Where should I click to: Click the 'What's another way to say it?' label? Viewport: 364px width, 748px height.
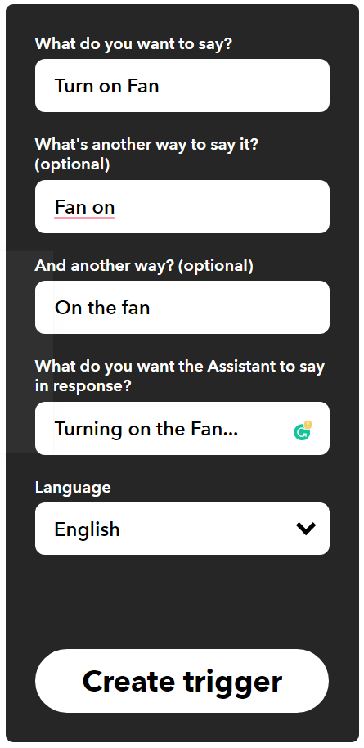[x=146, y=144]
